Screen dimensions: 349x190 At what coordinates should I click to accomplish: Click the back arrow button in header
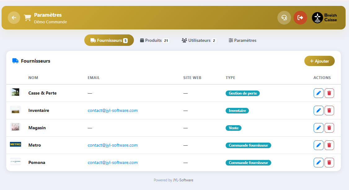pyautogui.click(x=14, y=18)
